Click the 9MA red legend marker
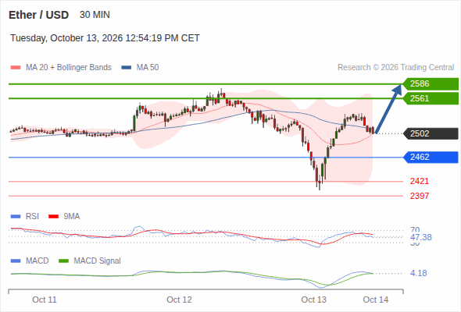Viewport: 461px width, 312px height. pos(53,217)
